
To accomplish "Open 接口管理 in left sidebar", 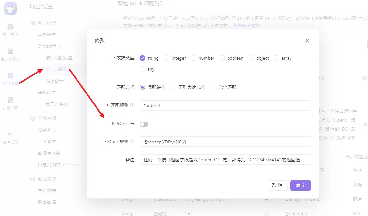I will 10,30.
